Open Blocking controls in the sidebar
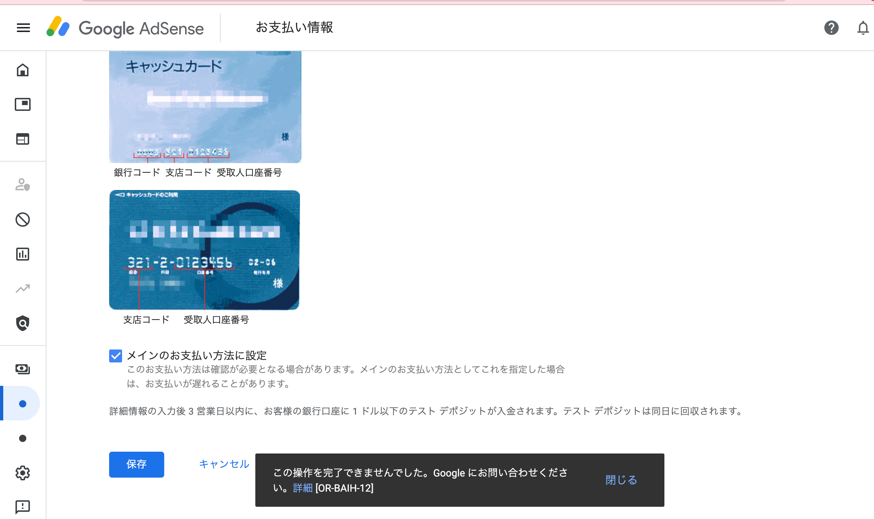This screenshot has width=874, height=519. pos(23,220)
